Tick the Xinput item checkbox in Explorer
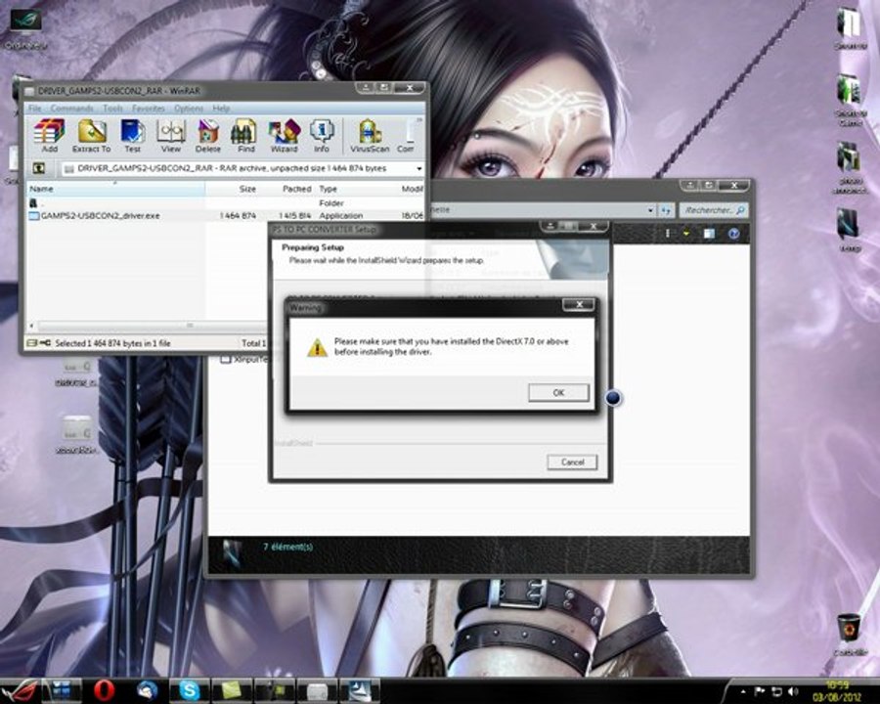 [x=226, y=359]
